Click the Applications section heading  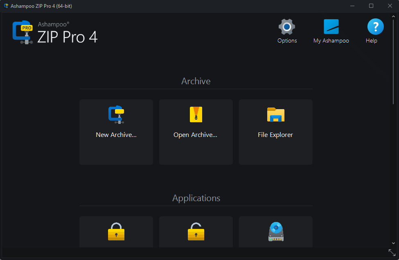point(196,198)
